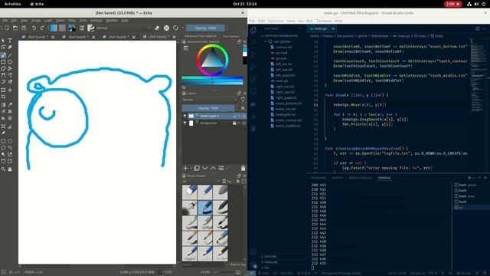Viewport: 490px width, 276px height.
Task: Click Krita's Save document icon
Action: tap(24, 28)
